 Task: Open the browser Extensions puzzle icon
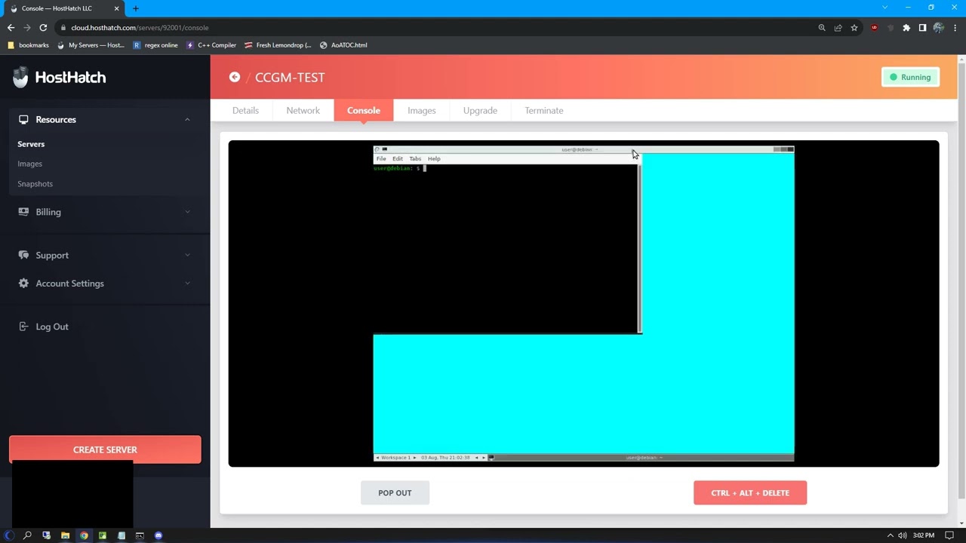906,28
